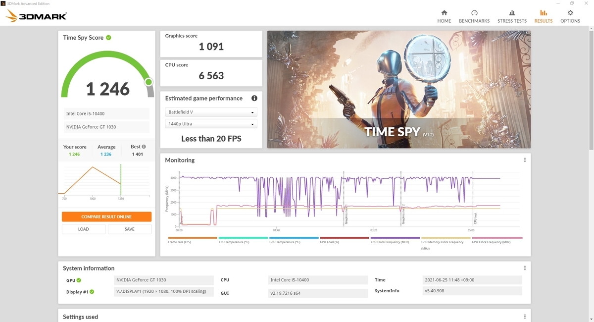The image size is (594, 322).
Task: Toggle the GPU Temperature legend
Action: [x=294, y=240]
